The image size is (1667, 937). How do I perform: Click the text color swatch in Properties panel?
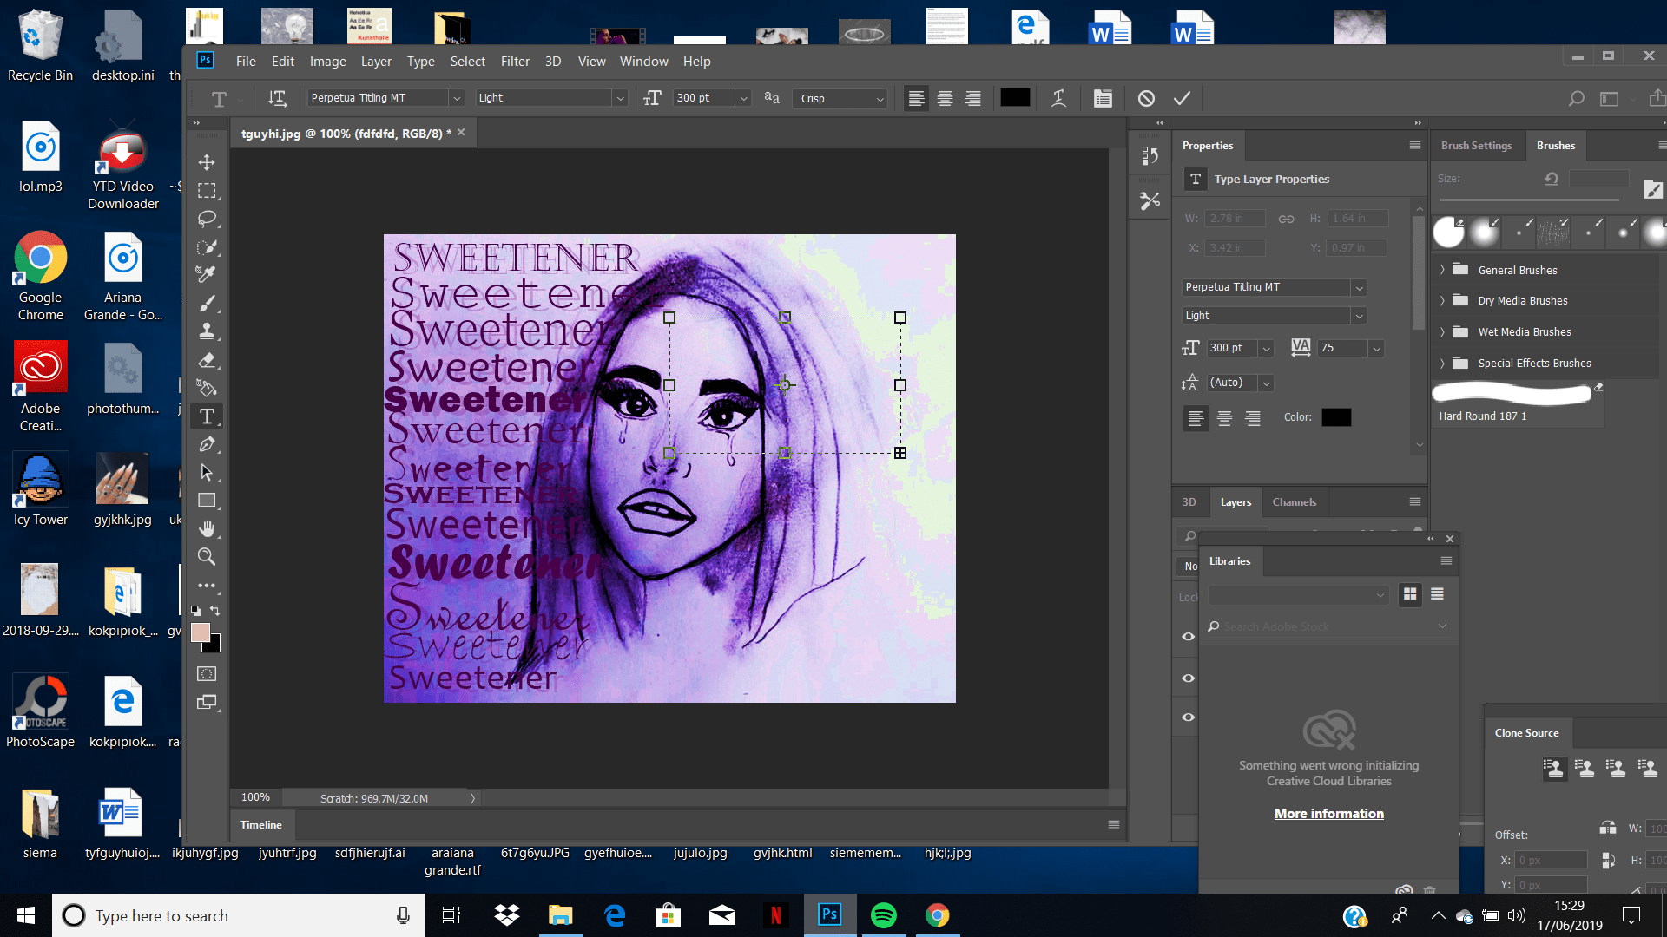click(1336, 417)
